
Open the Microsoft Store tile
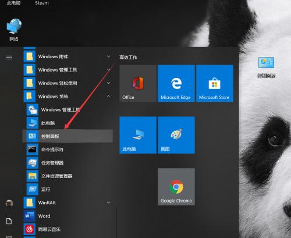215,83
